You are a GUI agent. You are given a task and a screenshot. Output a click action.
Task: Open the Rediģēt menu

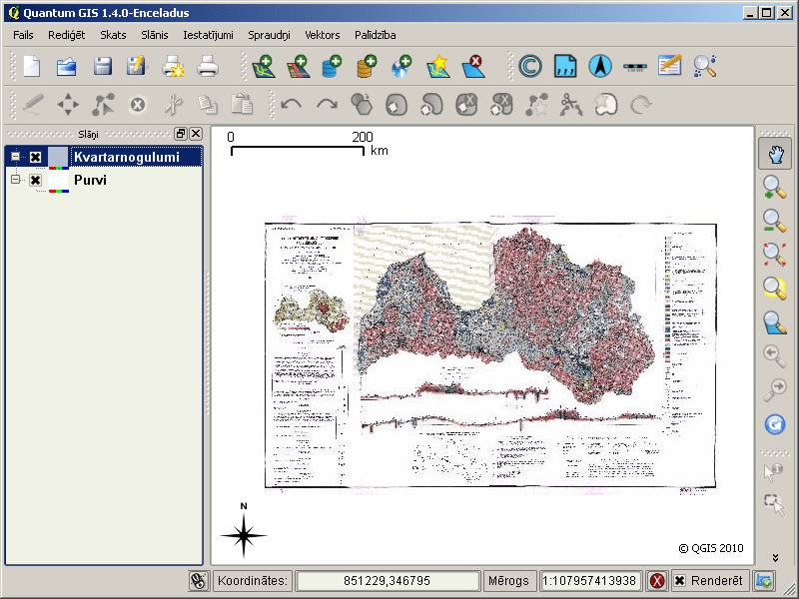[x=66, y=35]
